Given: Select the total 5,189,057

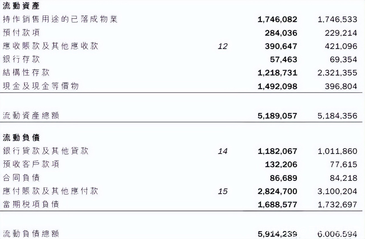Looking at the screenshot, I should (277, 116).
